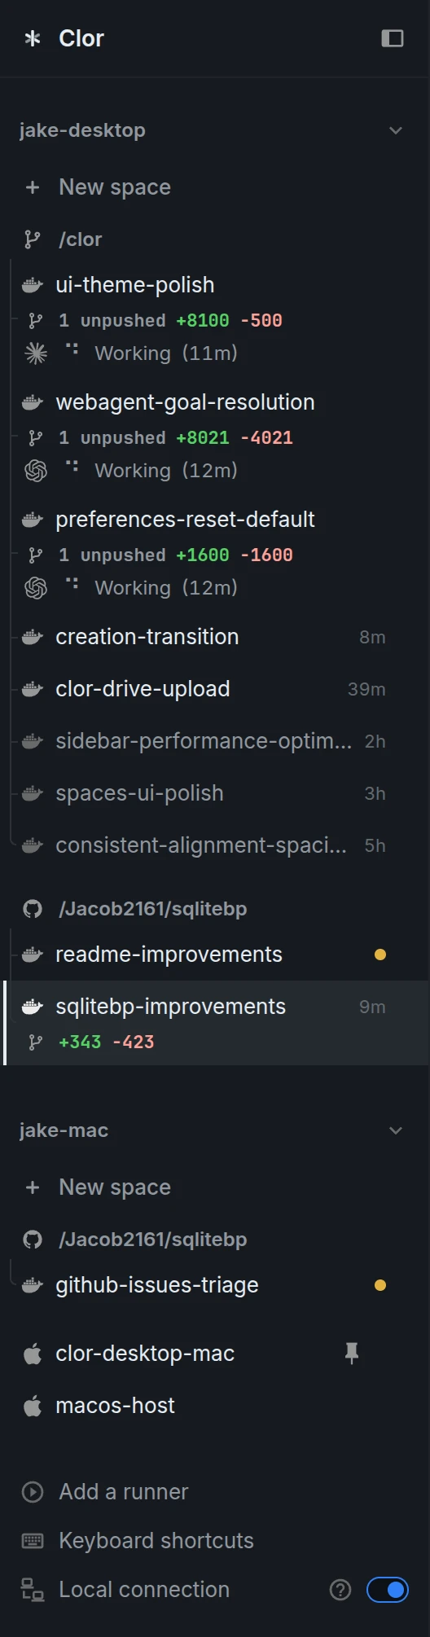Screen dimensions: 430x1637
Task: Click the pin icon on clor-desktop-mac
Action: click(352, 1353)
